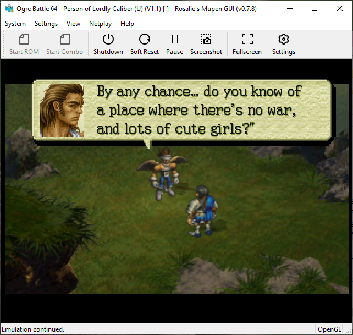Click the window resize grip in status bar
Image resolution: width=353 pixels, height=335 pixels.
pyautogui.click(x=349, y=331)
